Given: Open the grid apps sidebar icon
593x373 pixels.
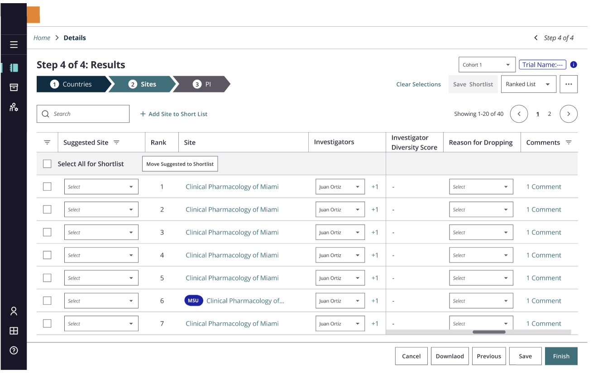Looking at the screenshot, I should pyautogui.click(x=14, y=331).
